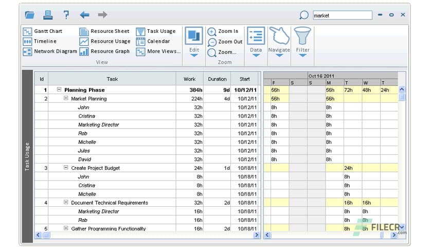
Task: Collapse Document Technical Requirements task
Action: pos(66,202)
